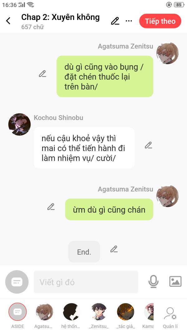Edit the chapter title with pencil icon

115,21
